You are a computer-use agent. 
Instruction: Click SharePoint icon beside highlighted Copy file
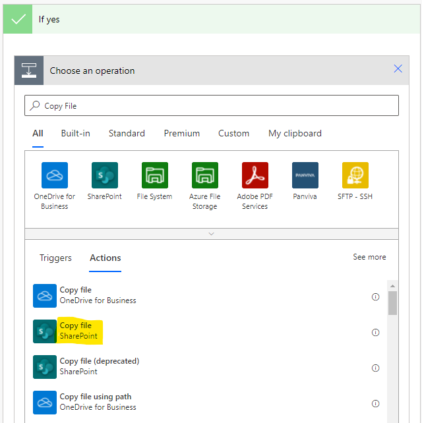point(45,331)
